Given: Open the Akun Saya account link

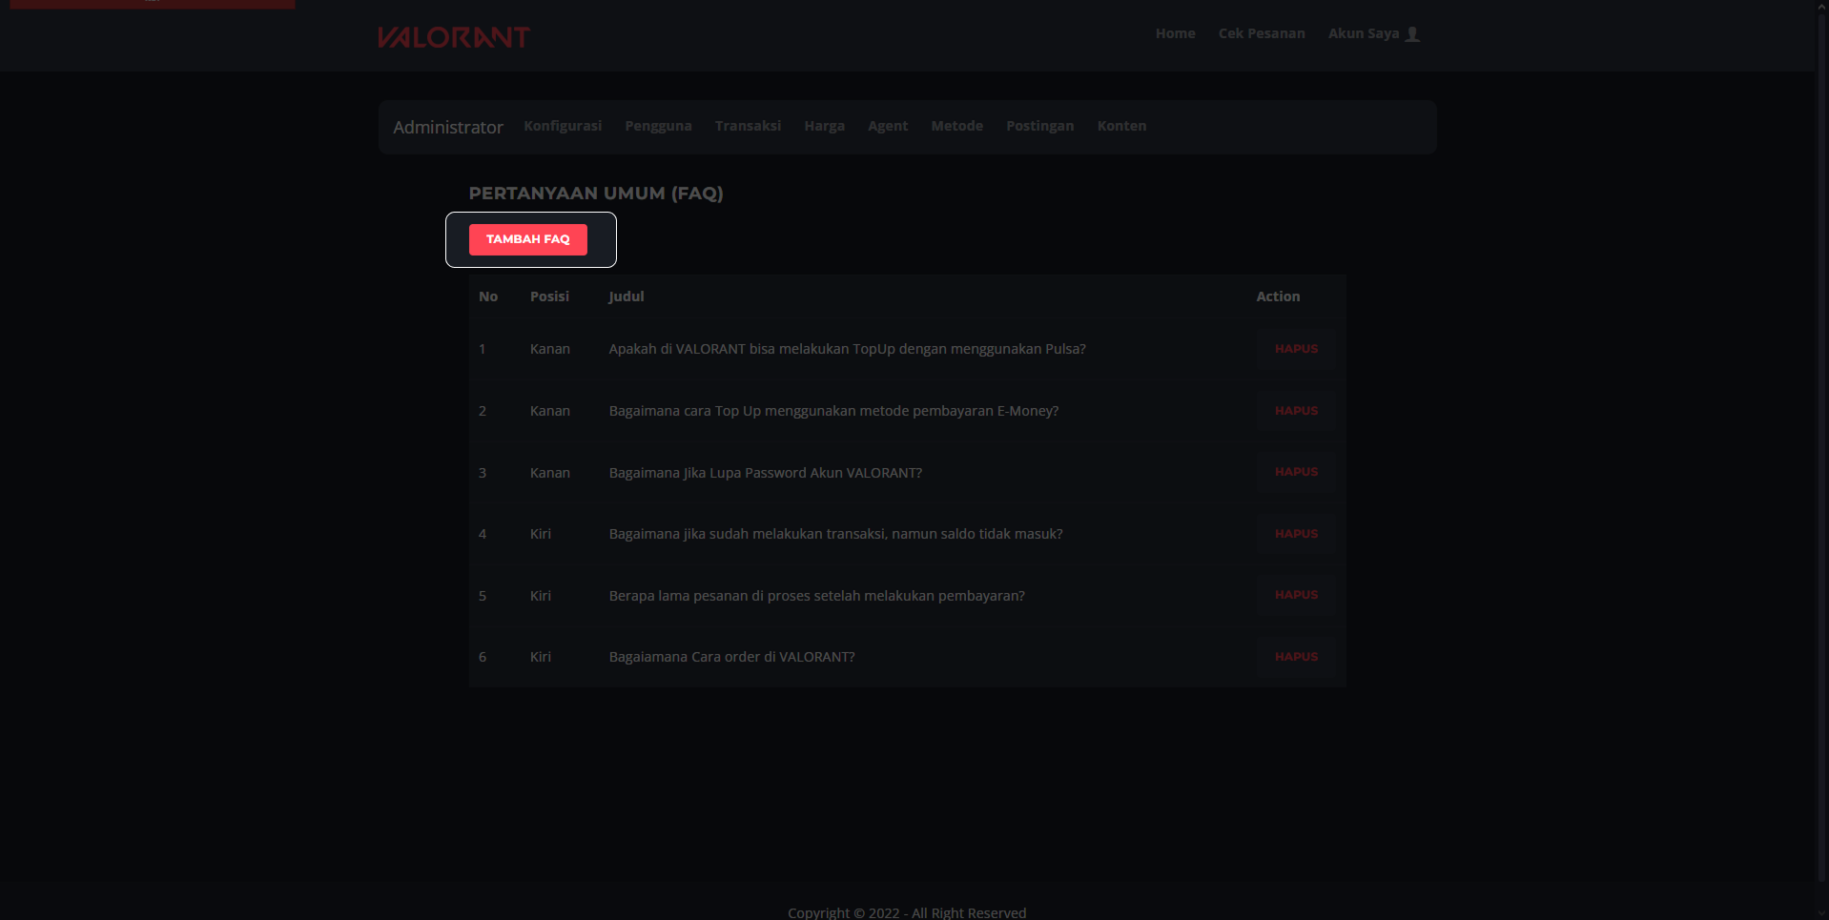Looking at the screenshot, I should [x=1364, y=33].
